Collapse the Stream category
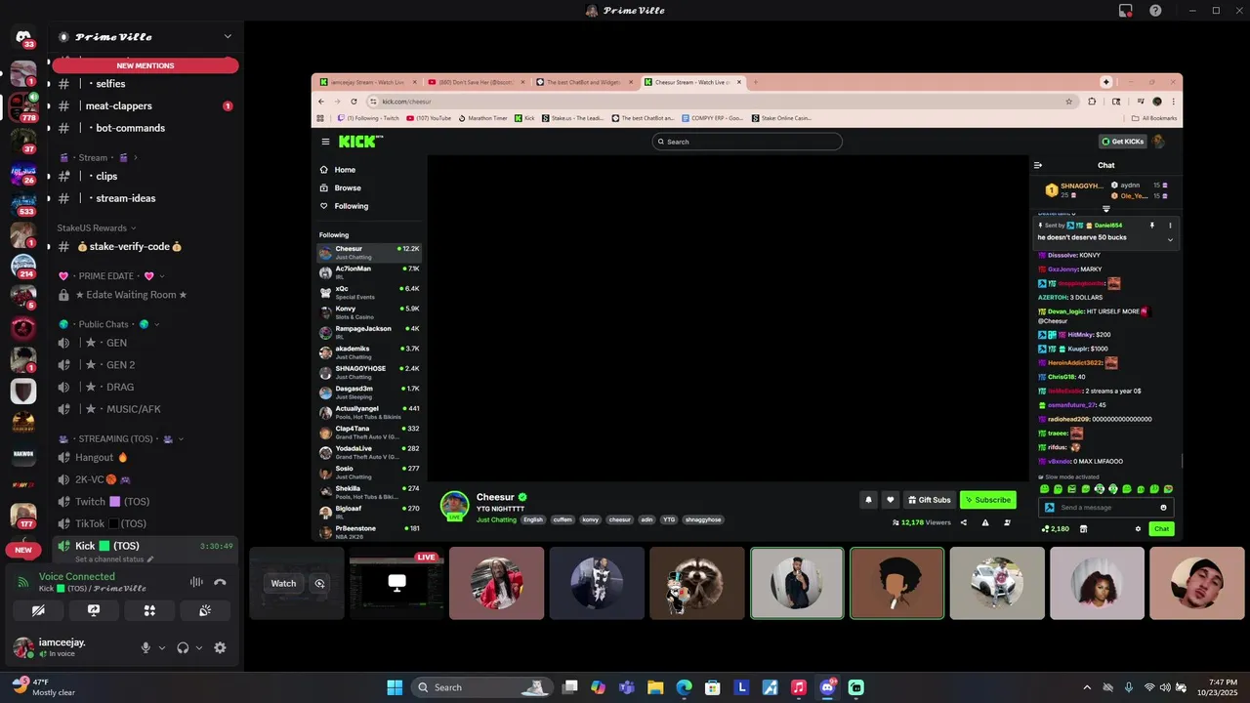 click(x=99, y=157)
